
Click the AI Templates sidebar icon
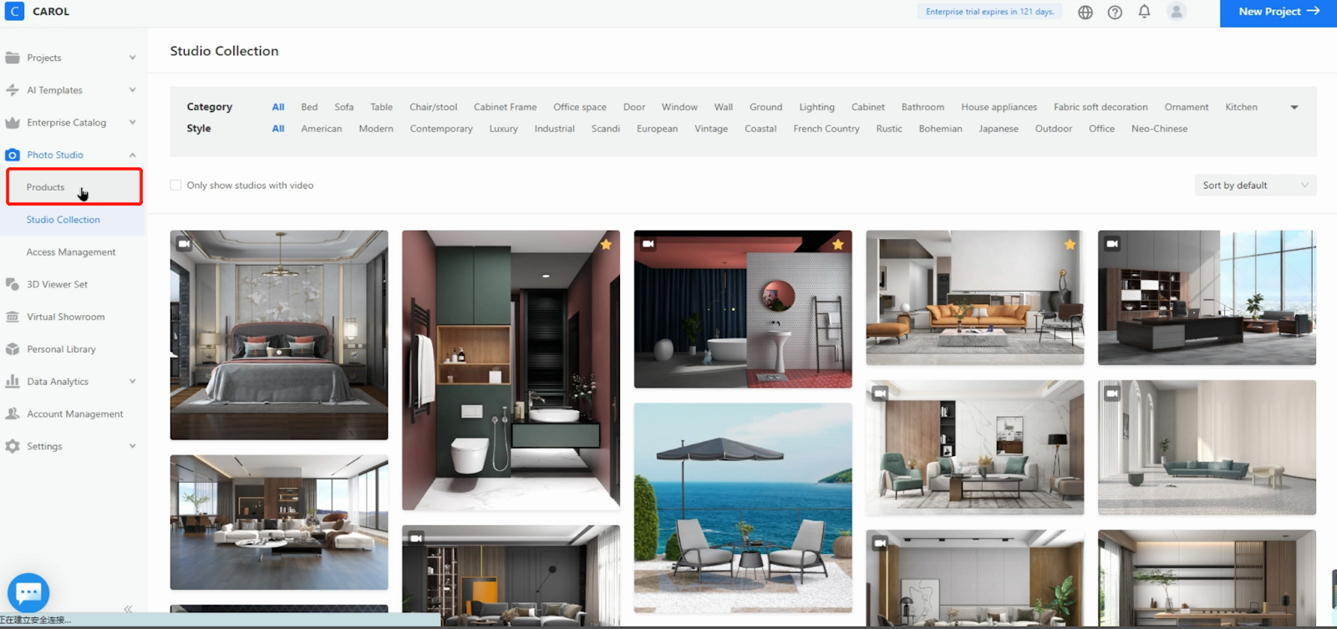[13, 90]
